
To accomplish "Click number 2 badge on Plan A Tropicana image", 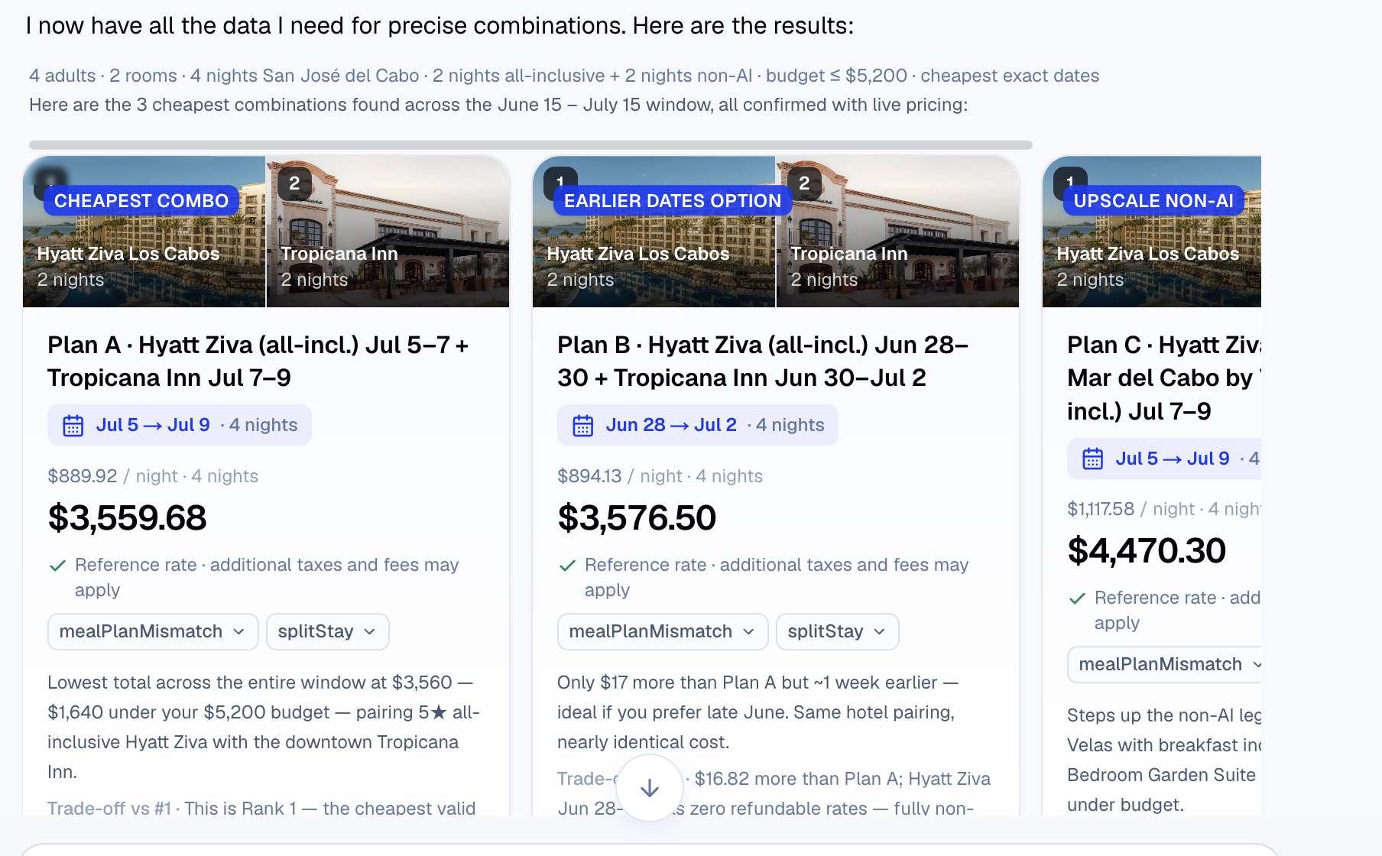I will [294, 184].
